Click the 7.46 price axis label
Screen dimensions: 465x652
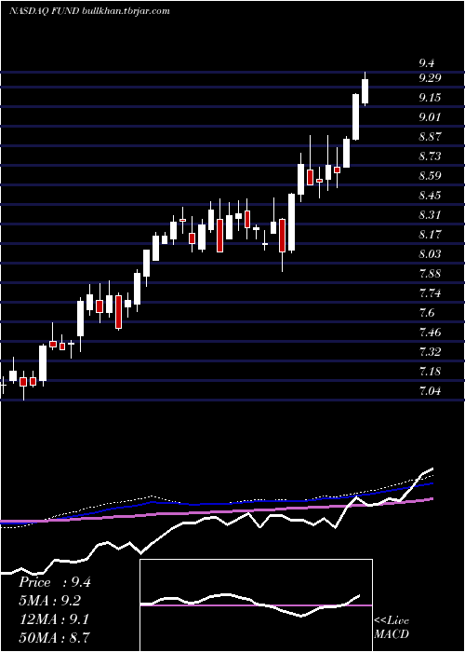pyautogui.click(x=430, y=333)
